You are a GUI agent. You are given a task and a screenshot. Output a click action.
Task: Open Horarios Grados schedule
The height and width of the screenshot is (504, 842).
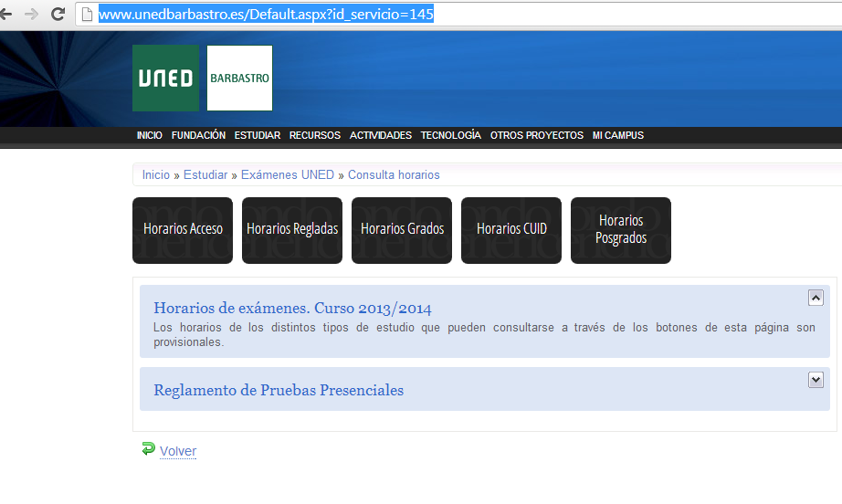pos(402,230)
